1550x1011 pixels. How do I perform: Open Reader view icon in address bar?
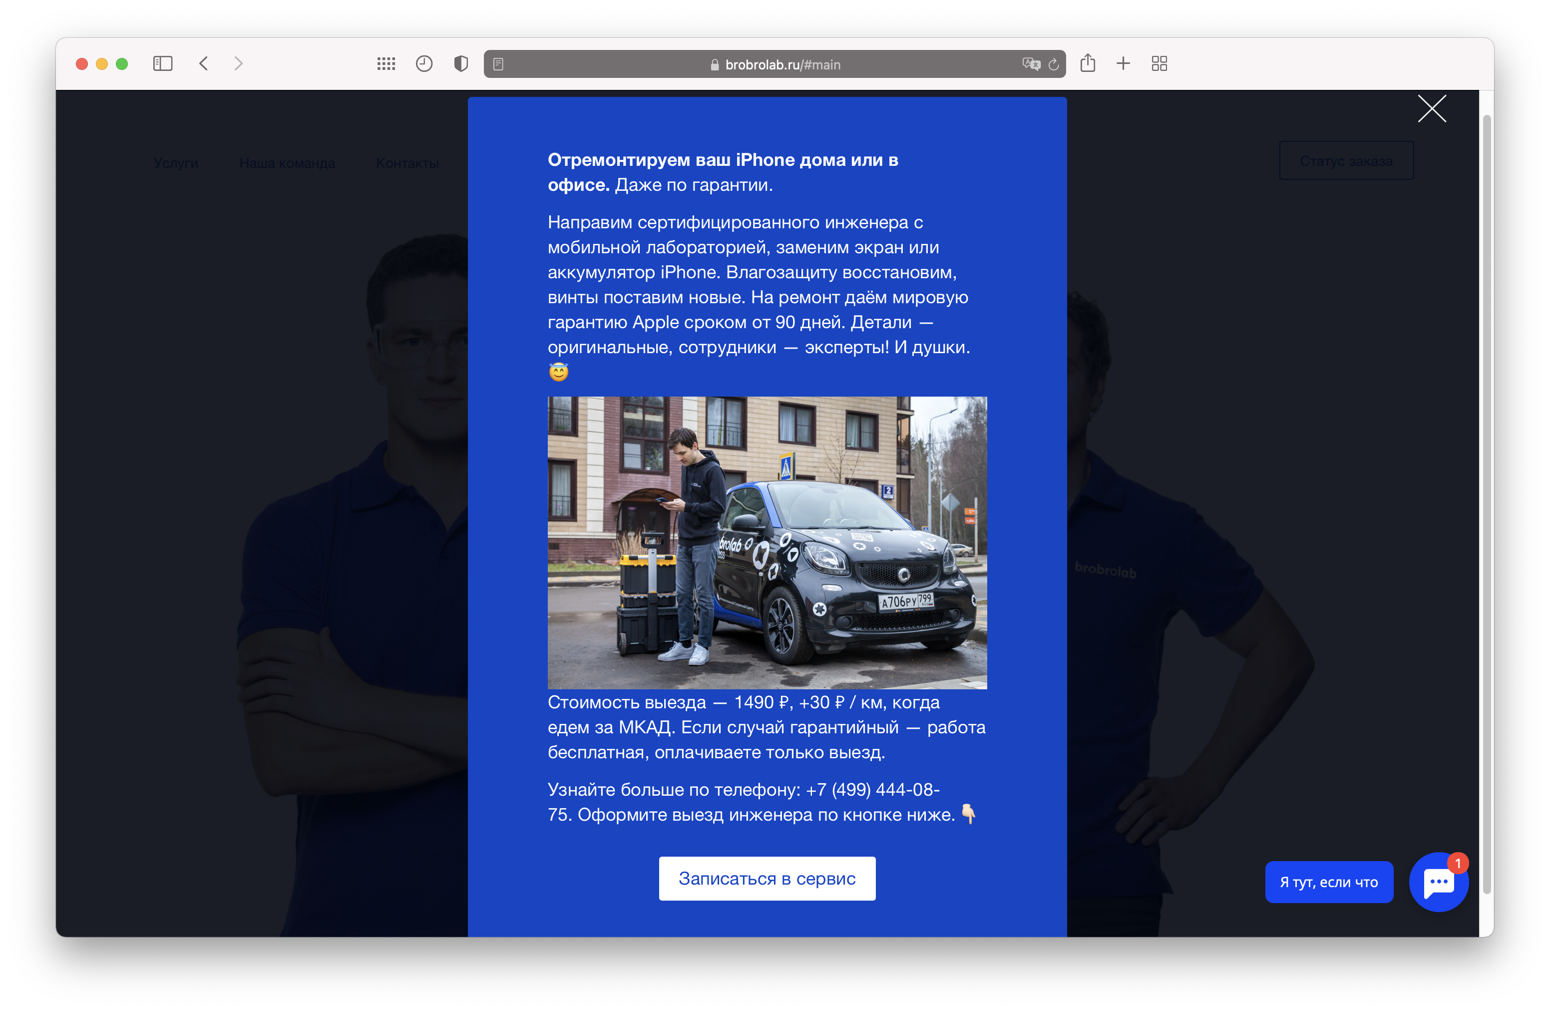click(498, 64)
